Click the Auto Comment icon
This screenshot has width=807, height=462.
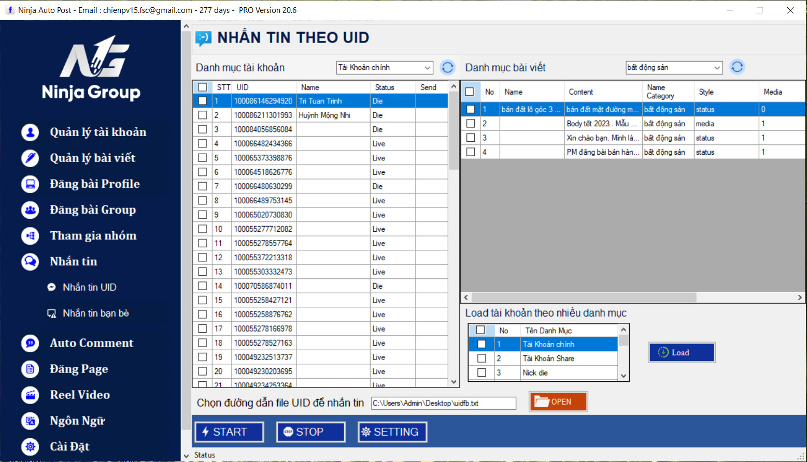click(x=30, y=343)
